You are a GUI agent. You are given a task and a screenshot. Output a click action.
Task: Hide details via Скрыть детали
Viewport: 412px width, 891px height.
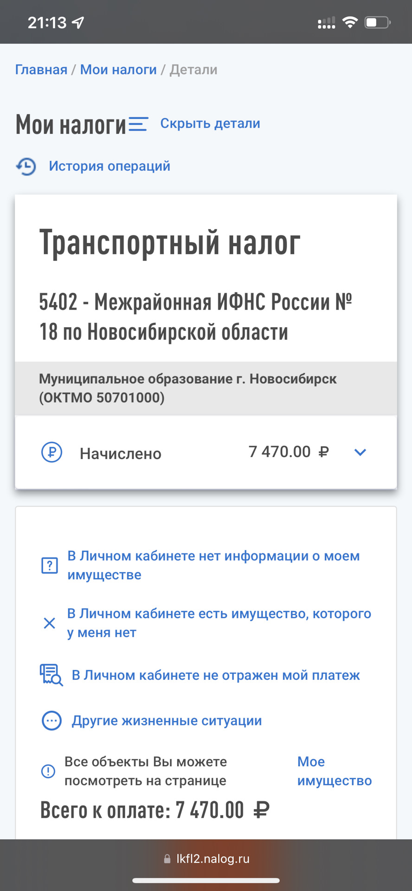tap(210, 123)
